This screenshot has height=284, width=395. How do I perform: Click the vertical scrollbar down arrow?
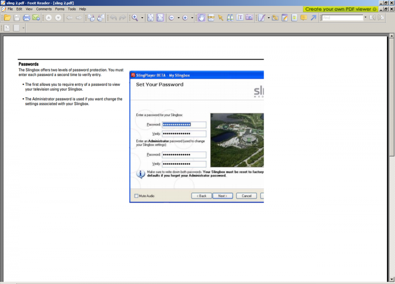[392, 279]
